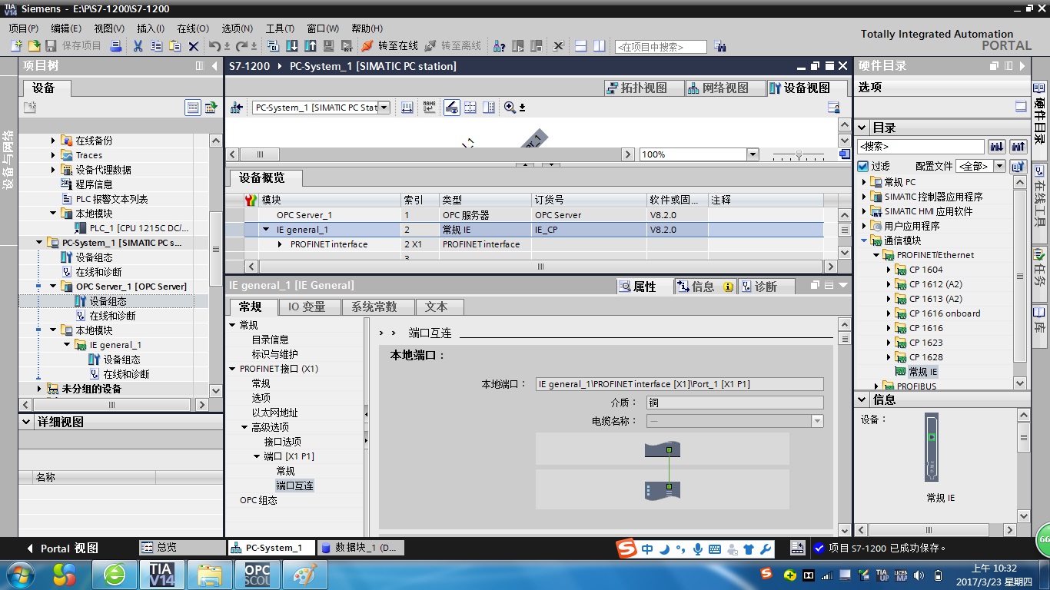Click the New project icon in the toolbar

pyautogui.click(x=16, y=46)
